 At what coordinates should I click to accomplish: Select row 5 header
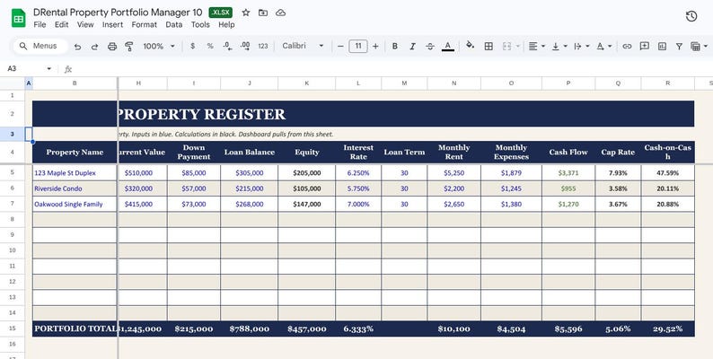[13, 172]
